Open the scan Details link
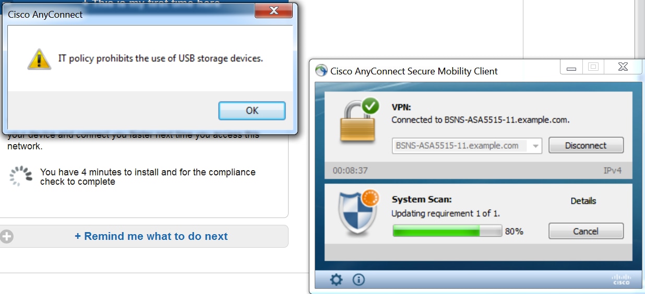The image size is (645, 294). coord(583,201)
